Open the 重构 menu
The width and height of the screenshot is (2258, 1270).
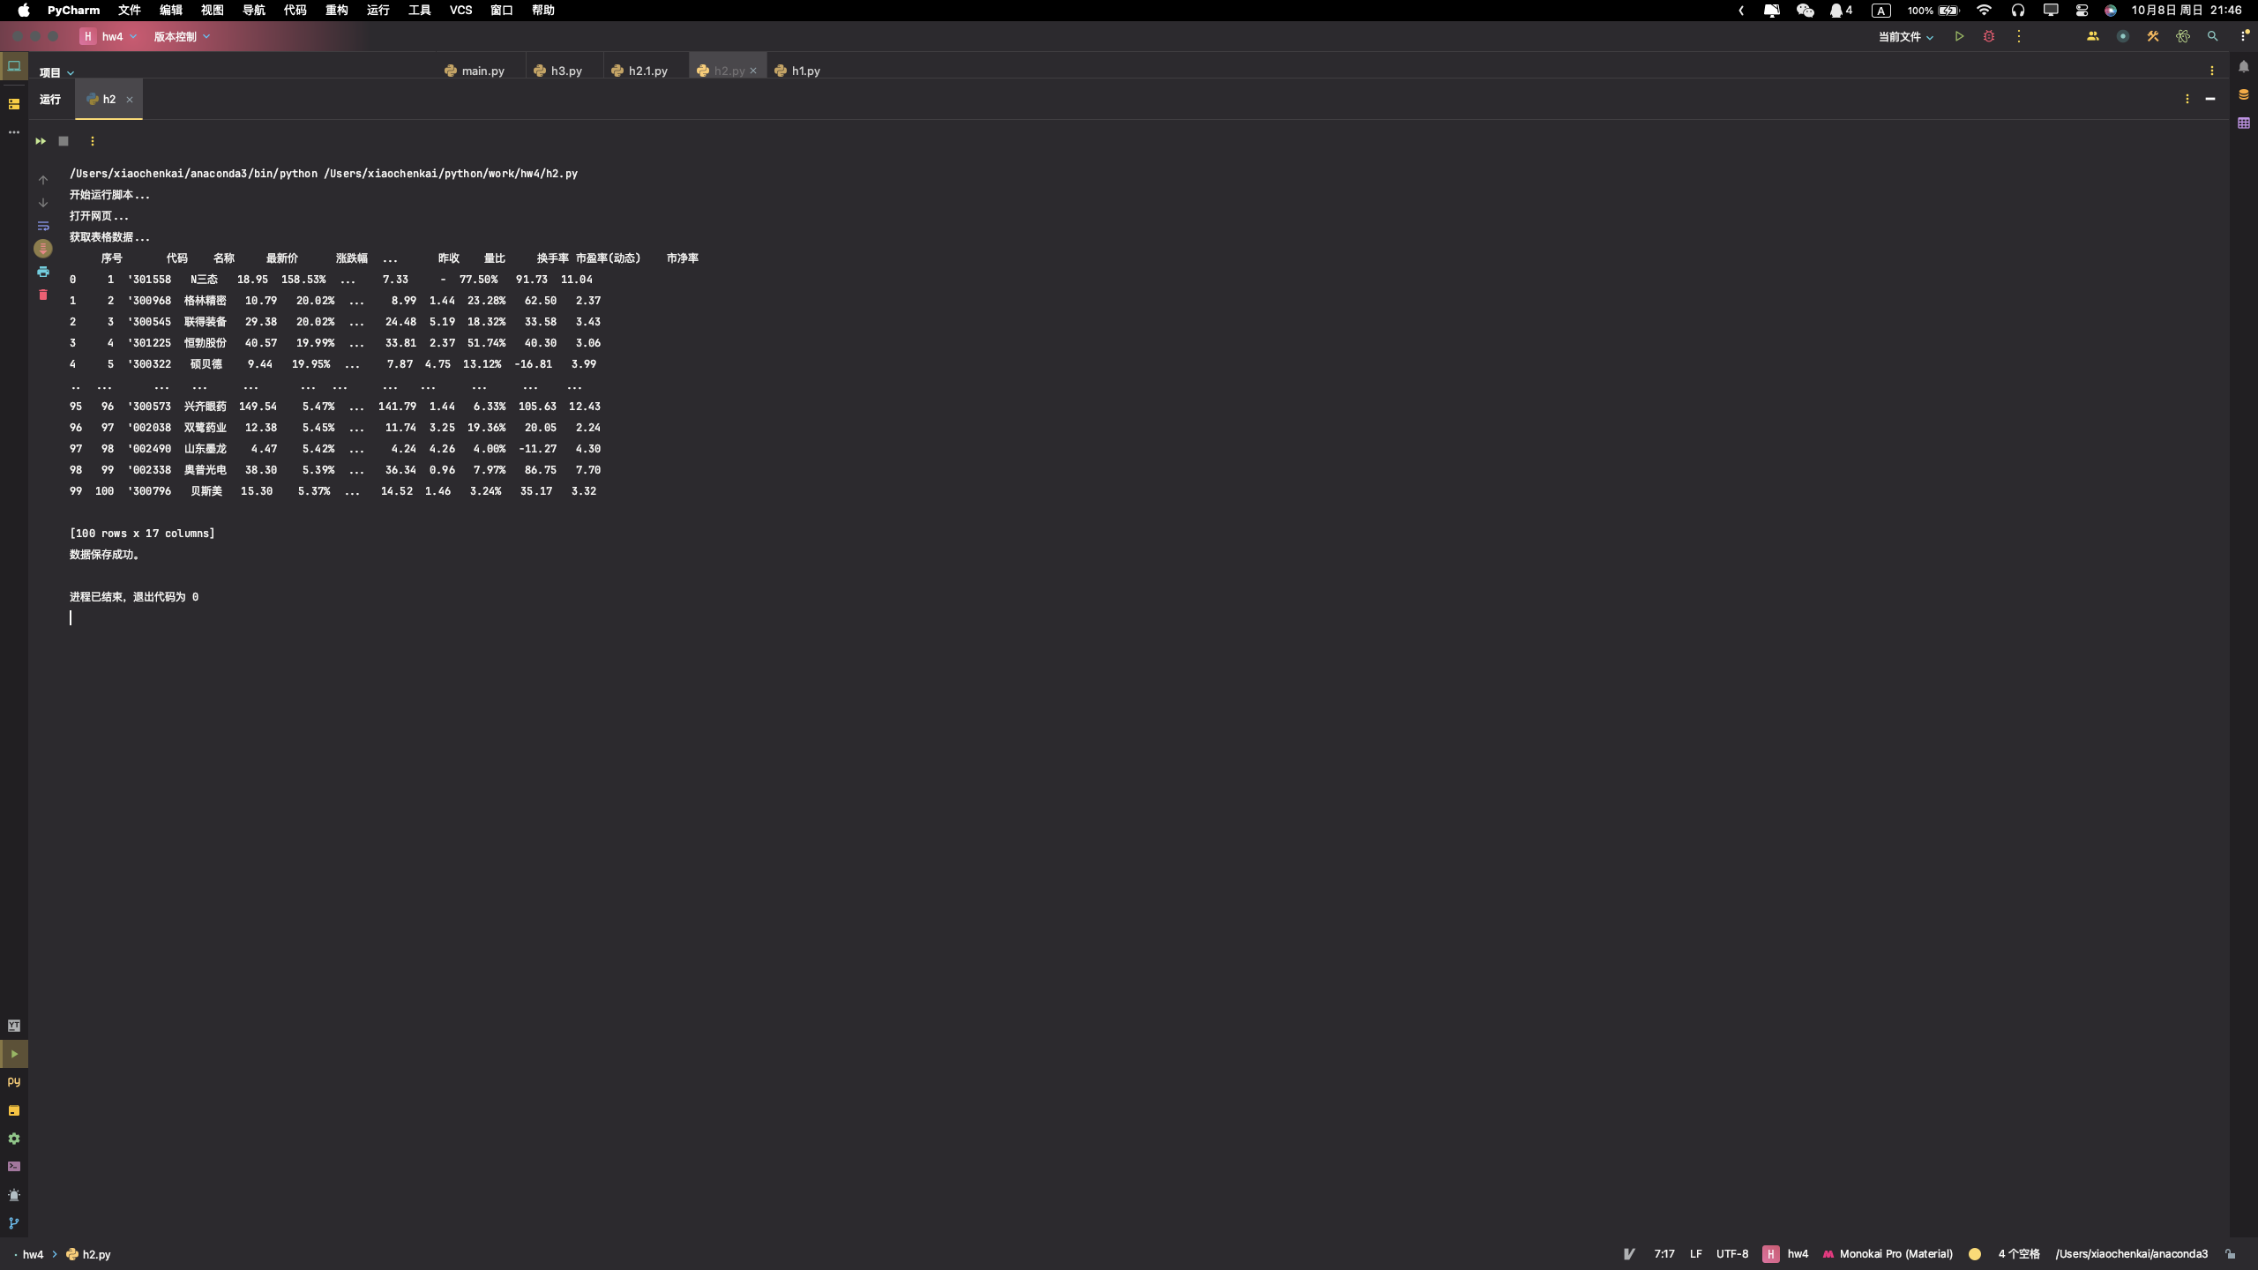pyautogui.click(x=336, y=10)
